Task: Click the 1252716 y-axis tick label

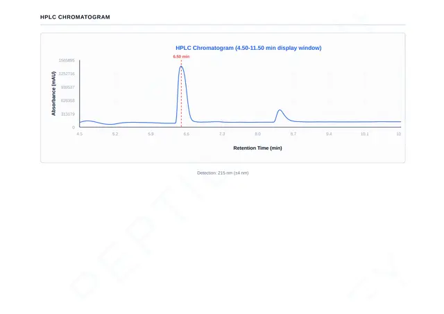Action: pos(67,73)
